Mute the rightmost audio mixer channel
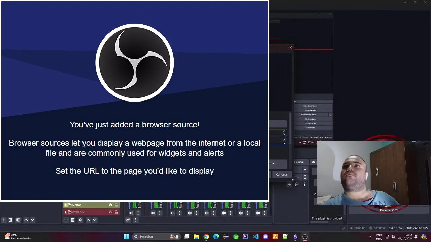The width and height of the screenshot is (431, 242). [258, 213]
